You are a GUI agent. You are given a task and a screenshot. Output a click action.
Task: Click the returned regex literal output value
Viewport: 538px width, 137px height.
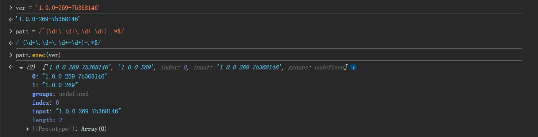coord(58,43)
